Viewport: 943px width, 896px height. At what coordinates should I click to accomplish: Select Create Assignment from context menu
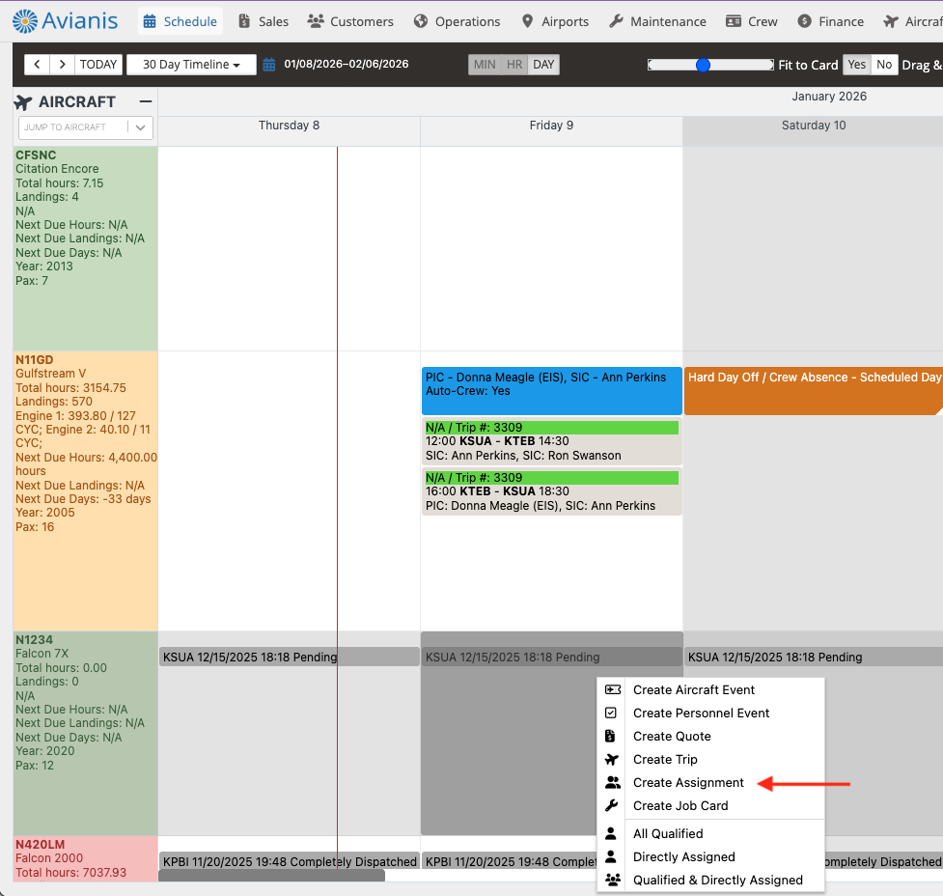click(688, 782)
